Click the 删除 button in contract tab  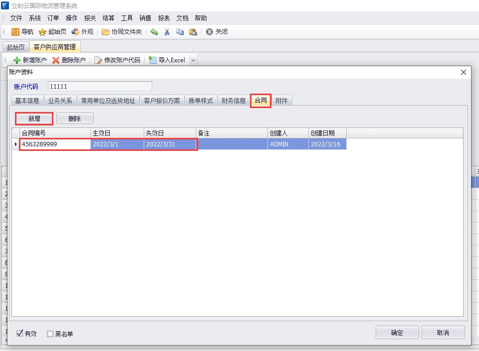click(75, 118)
